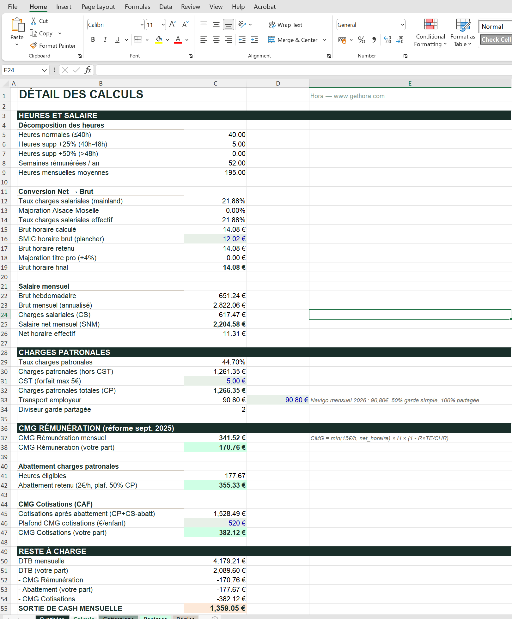The image size is (512, 619).
Task: Click the Comma Style icon
Action: click(374, 40)
